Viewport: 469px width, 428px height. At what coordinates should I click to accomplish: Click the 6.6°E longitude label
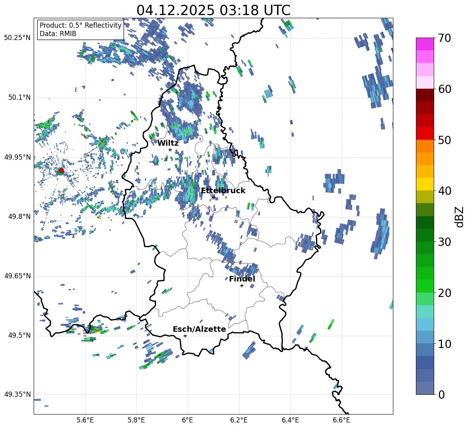341,420
